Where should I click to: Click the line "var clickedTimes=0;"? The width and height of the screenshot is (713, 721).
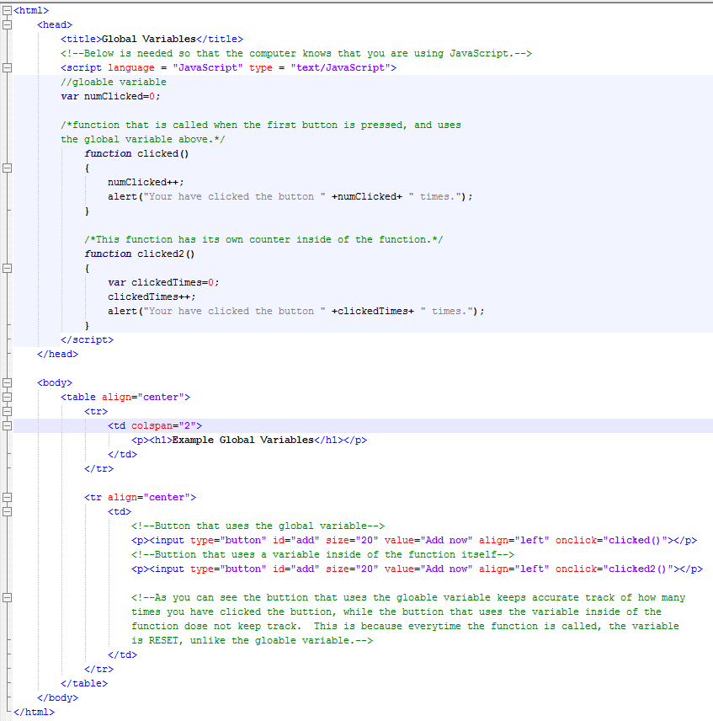163,282
